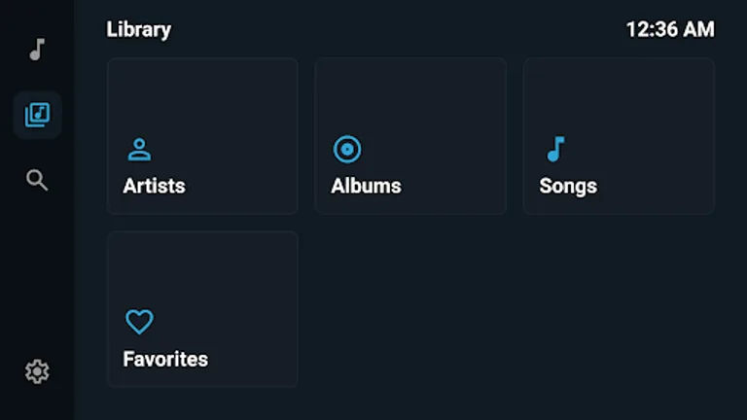Click the heart icon on Favorites card
The height and width of the screenshot is (420, 747).
(x=139, y=322)
